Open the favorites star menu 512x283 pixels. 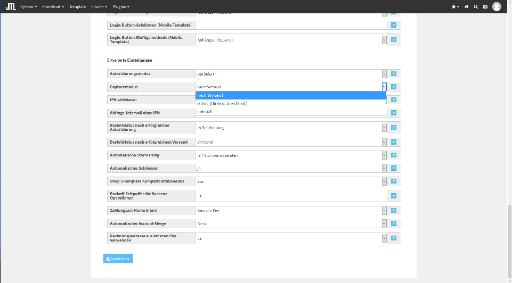(455, 6)
